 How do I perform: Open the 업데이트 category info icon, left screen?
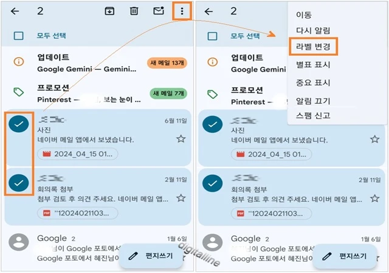point(19,61)
